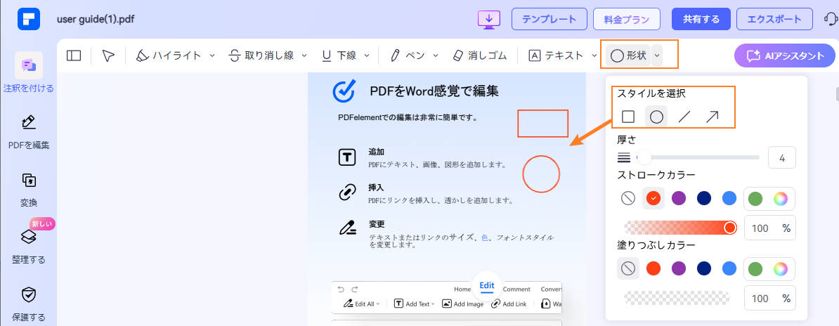Image resolution: width=839 pixels, height=326 pixels.
Task: Open 整理する organize tab in sidebar
Action: 29,245
